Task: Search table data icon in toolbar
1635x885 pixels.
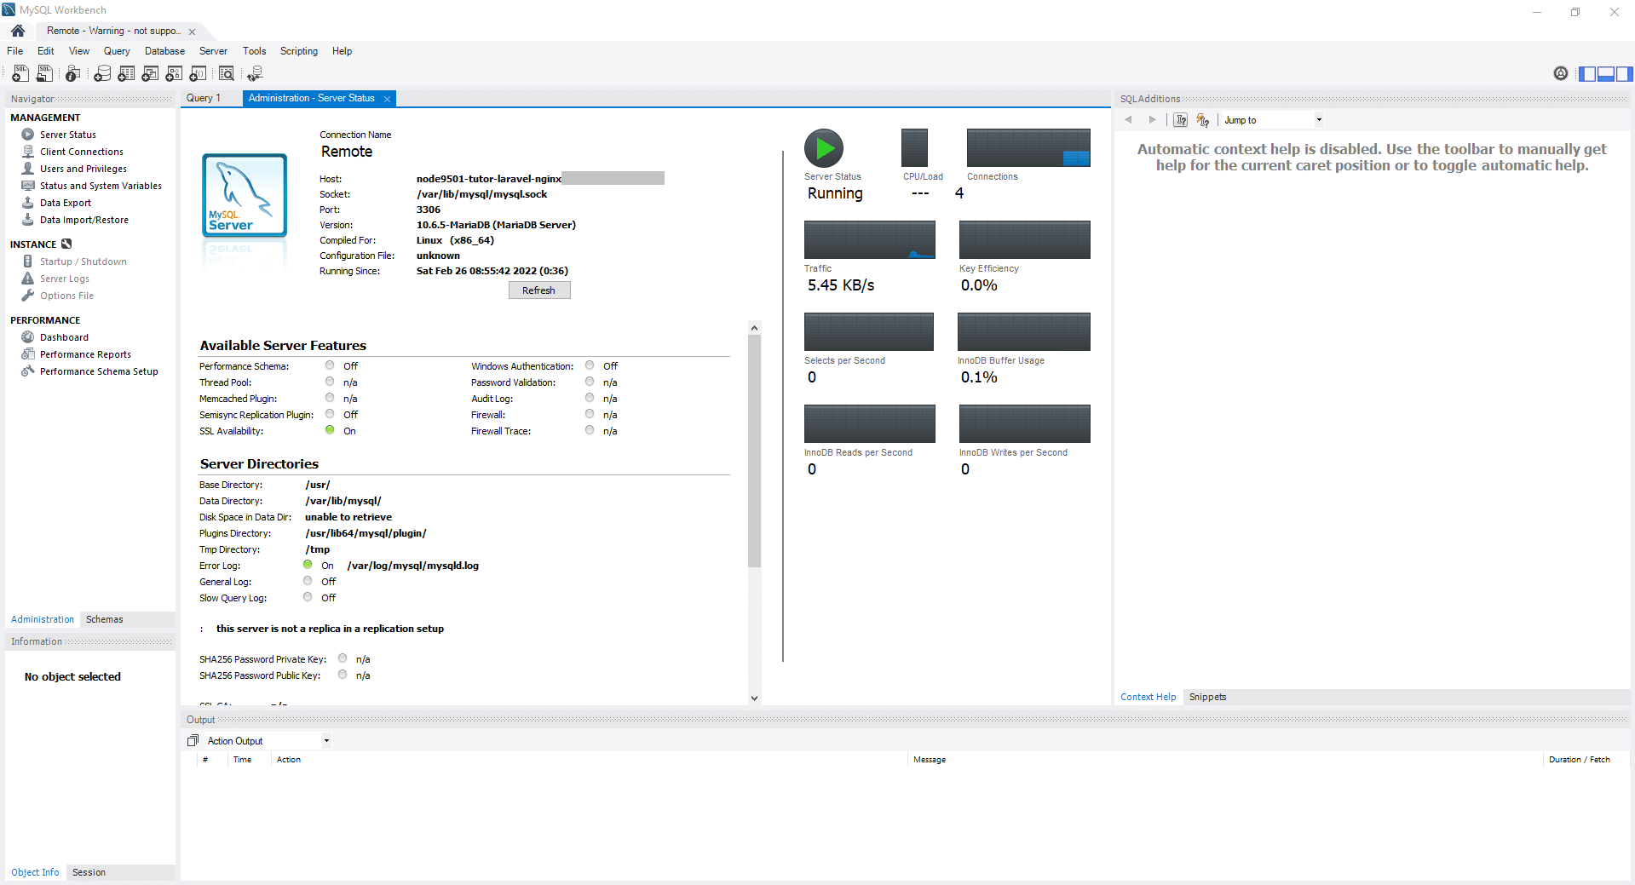Action: coord(227,74)
